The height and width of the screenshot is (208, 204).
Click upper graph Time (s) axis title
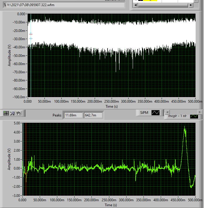click(x=112, y=106)
